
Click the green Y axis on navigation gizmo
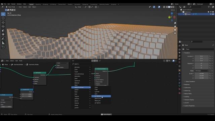point(169,17)
